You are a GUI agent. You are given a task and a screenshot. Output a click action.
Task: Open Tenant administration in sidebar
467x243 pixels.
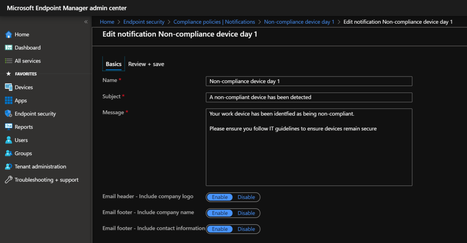click(x=40, y=167)
